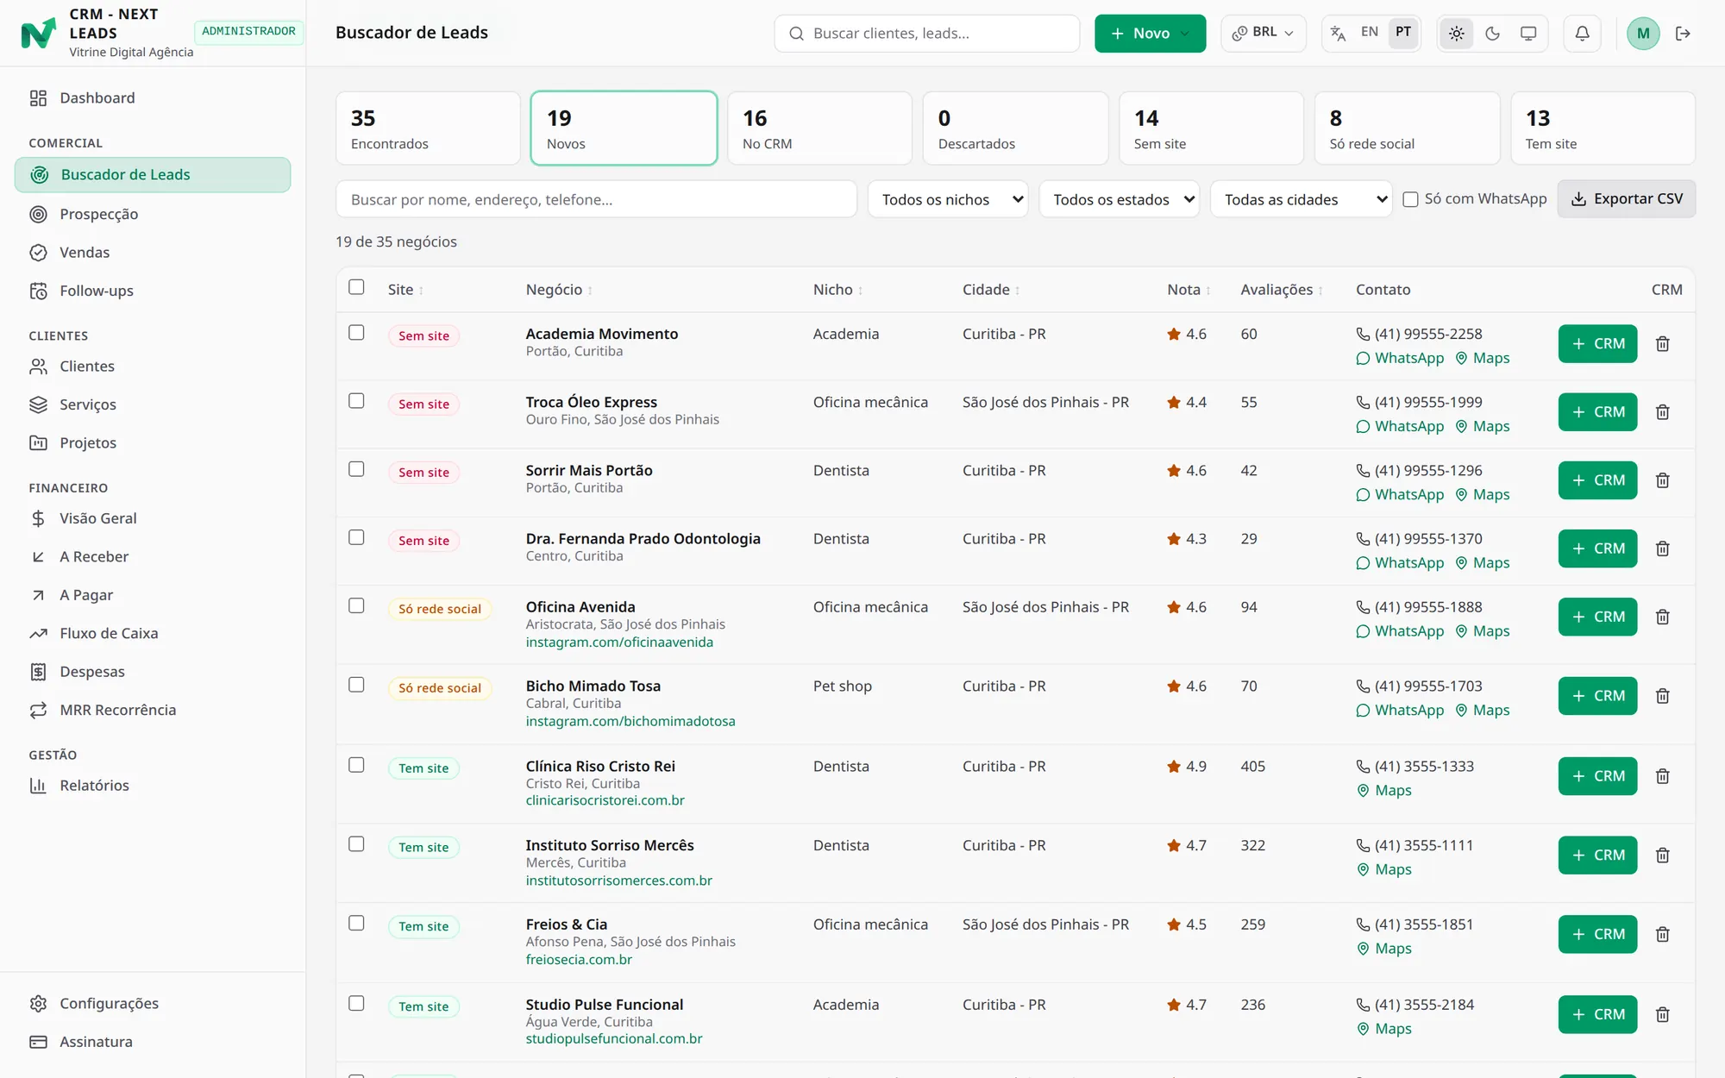Tick the select-all header checkbox

tap(356, 287)
